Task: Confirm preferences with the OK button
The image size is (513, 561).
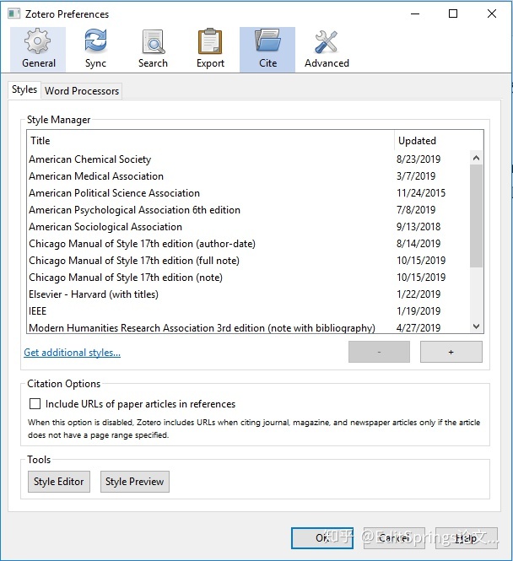Action: pos(322,537)
